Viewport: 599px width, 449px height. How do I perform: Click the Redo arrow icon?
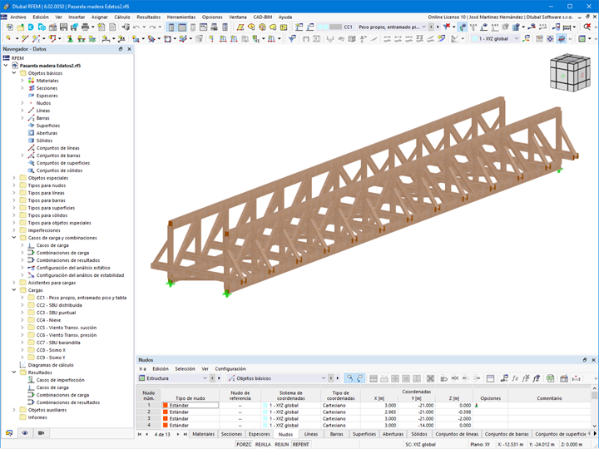[x=152, y=27]
